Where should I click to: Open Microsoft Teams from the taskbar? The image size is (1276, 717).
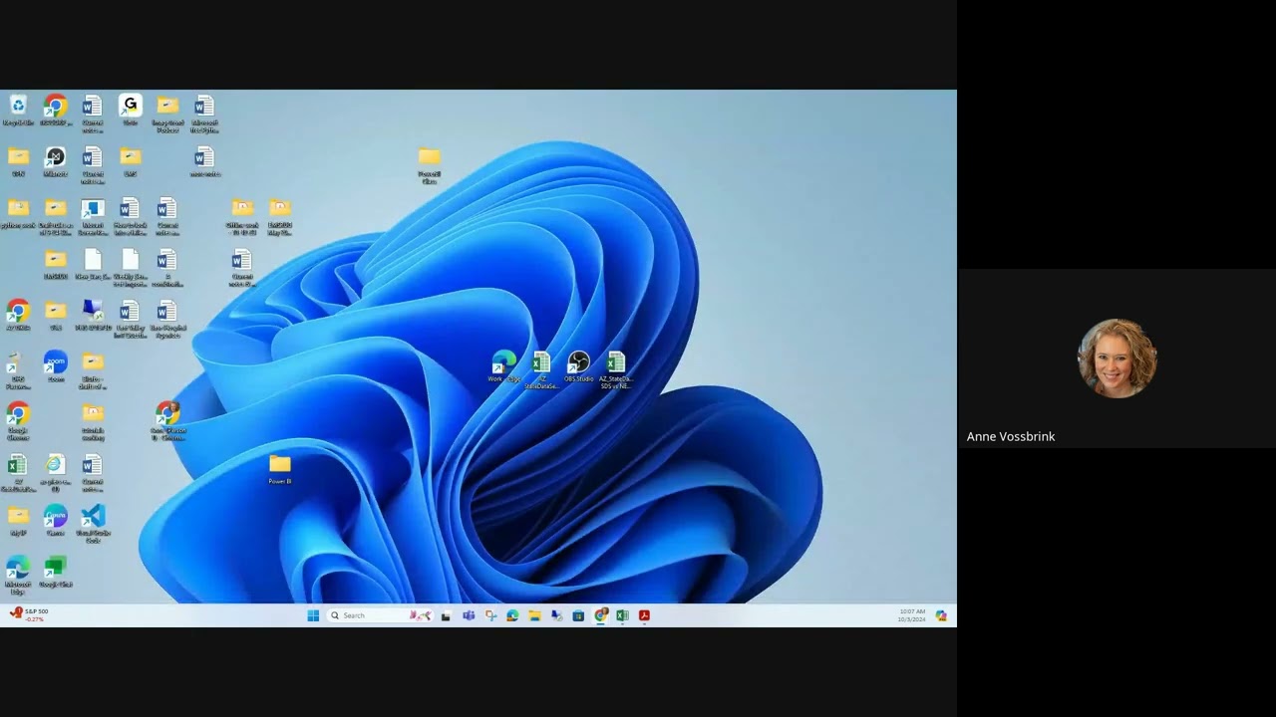point(468,615)
